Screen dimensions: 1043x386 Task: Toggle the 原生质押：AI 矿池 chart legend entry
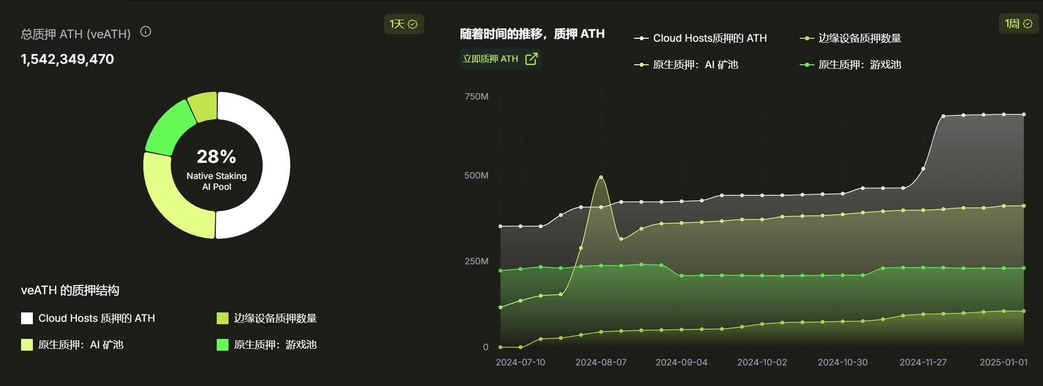click(x=686, y=65)
